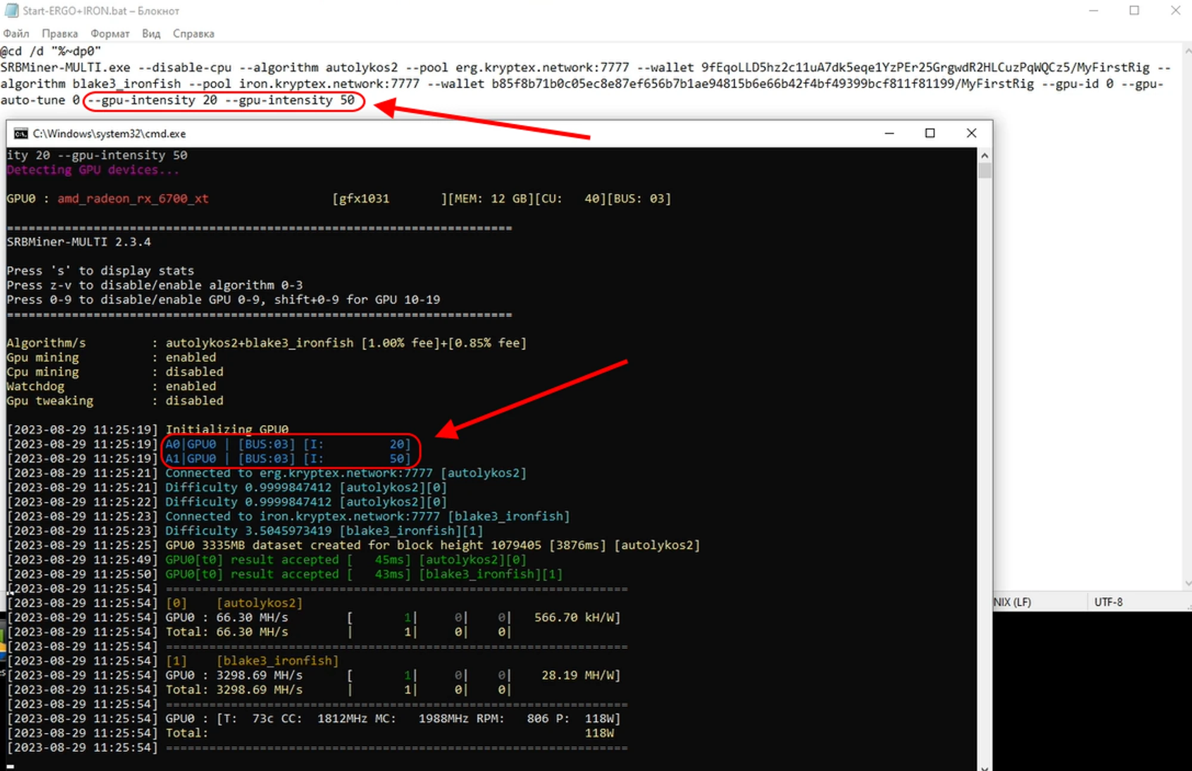Minimize the Notepad window
The width and height of the screenshot is (1192, 771).
point(1093,11)
